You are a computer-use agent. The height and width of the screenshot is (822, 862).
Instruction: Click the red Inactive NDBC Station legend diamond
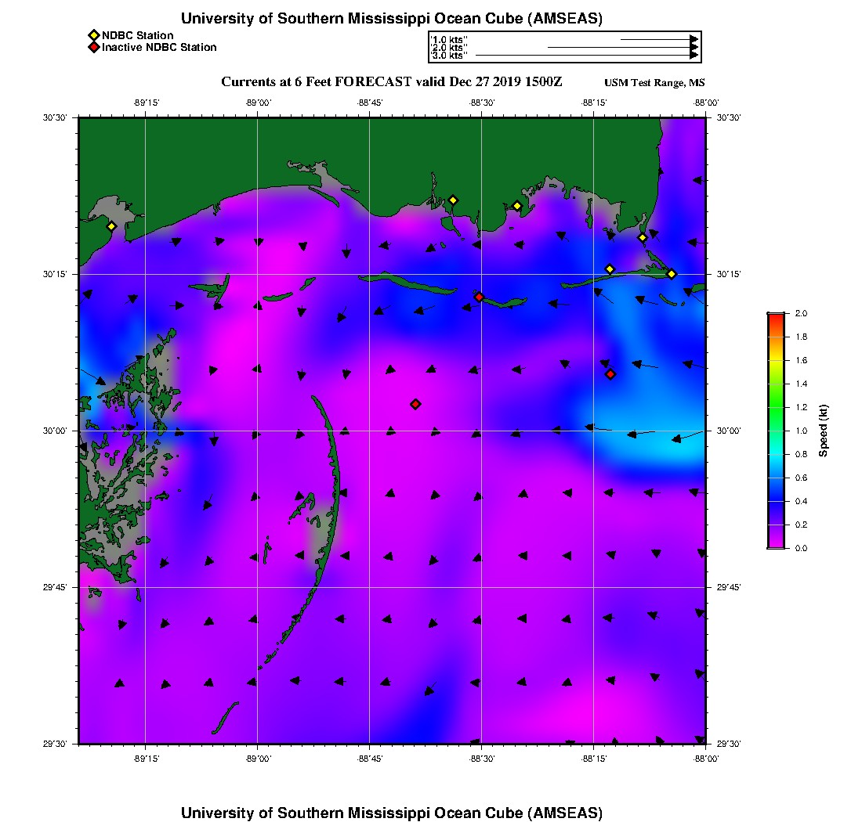pyautogui.click(x=93, y=48)
